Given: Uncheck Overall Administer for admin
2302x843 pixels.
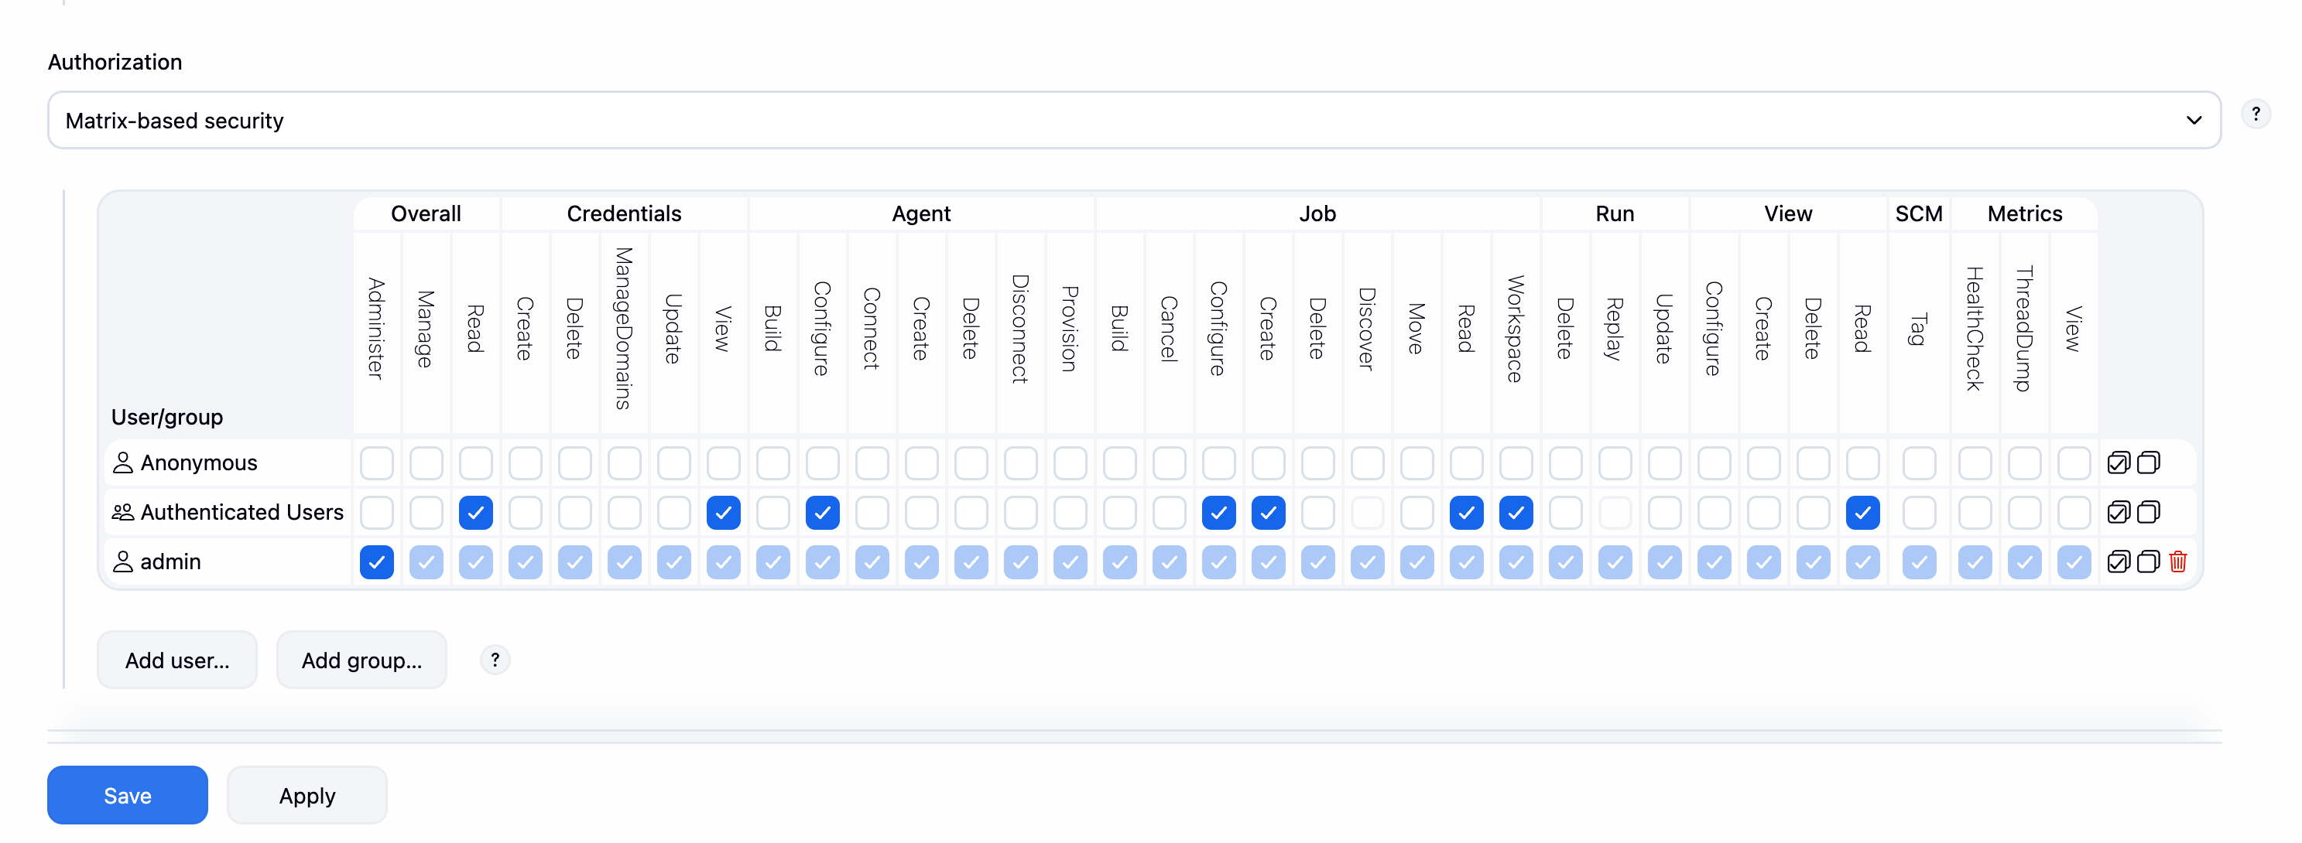Looking at the screenshot, I should coord(377,561).
